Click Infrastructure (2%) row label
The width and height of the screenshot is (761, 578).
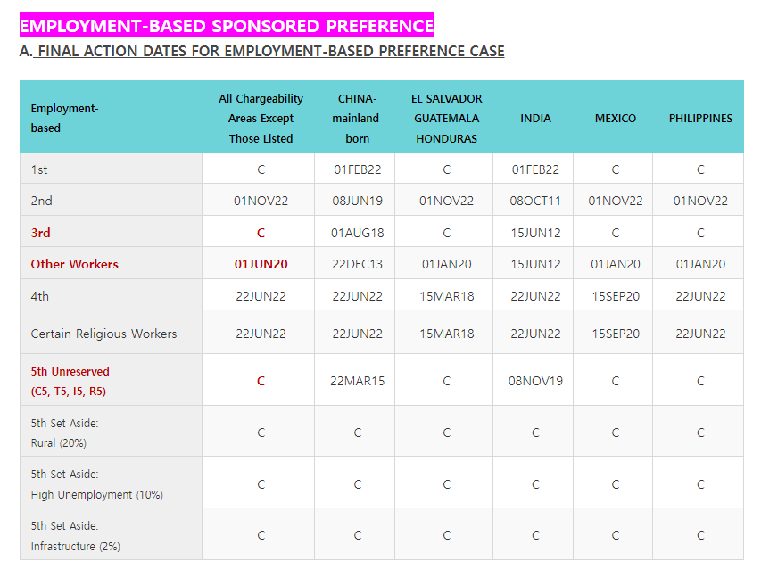pos(75,536)
